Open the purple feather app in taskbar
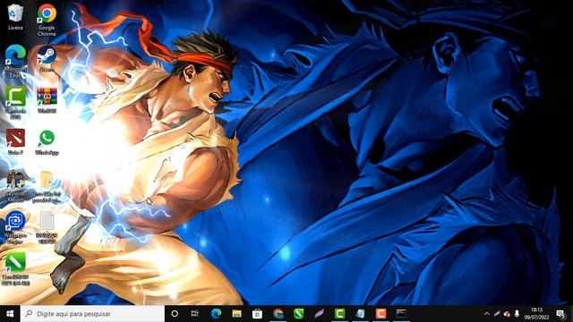 (x=319, y=314)
